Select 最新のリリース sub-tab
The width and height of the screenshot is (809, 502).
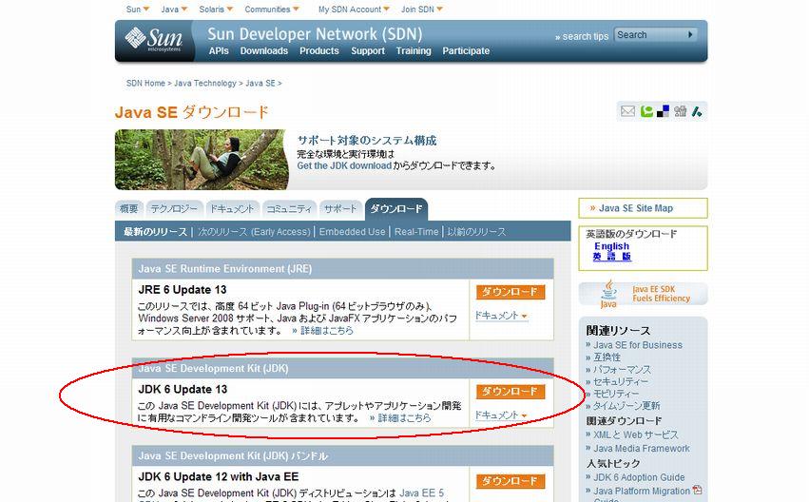155,232
